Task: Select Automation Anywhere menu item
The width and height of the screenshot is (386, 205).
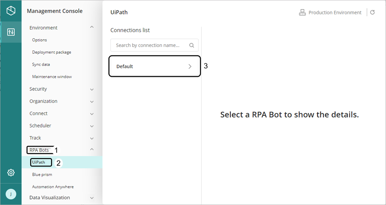Action: (53, 187)
